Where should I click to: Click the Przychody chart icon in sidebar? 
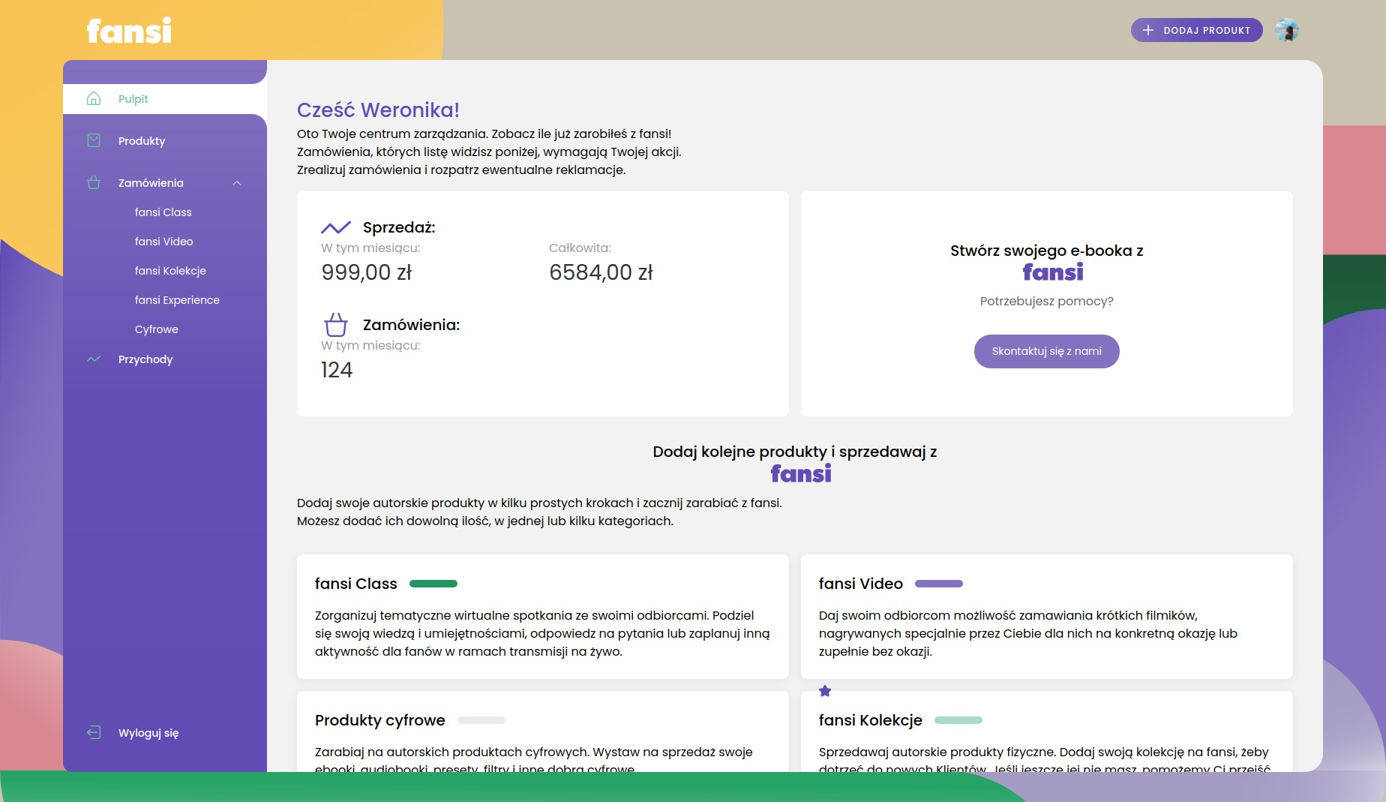[x=94, y=359]
